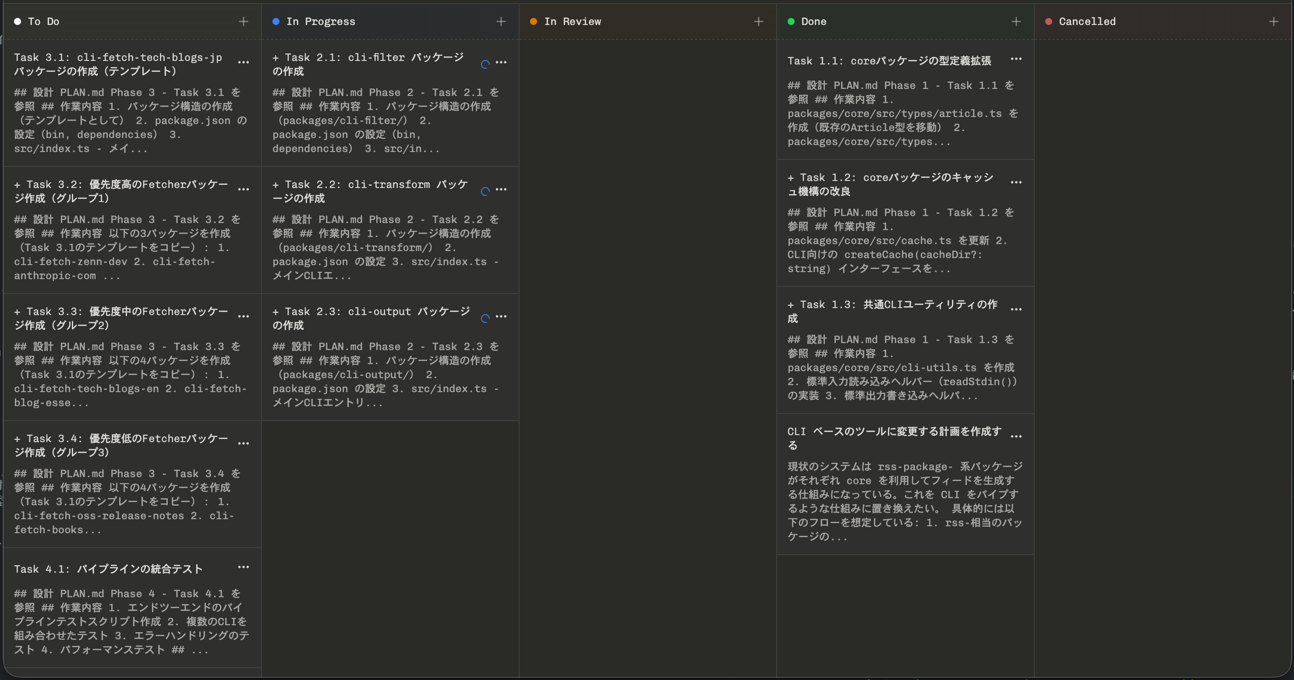
Task: Click the loading spinner on Task 2.3 card
Action: [485, 319]
